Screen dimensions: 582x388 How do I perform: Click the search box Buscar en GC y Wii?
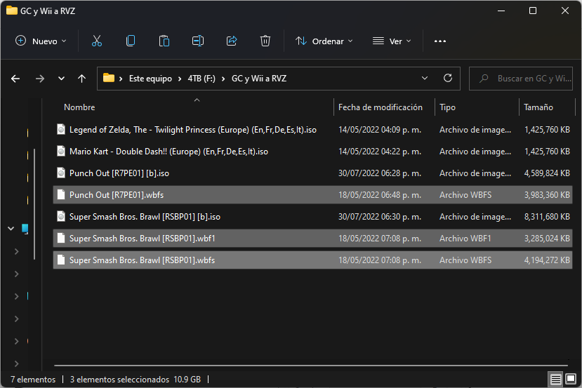[x=521, y=79]
